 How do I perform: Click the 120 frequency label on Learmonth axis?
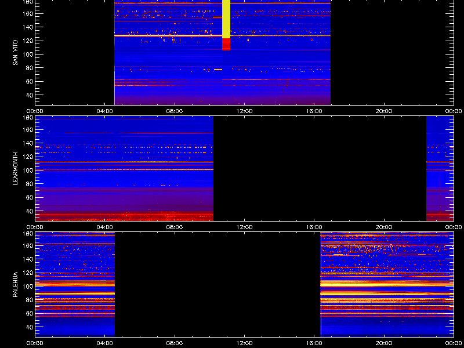coord(27,157)
